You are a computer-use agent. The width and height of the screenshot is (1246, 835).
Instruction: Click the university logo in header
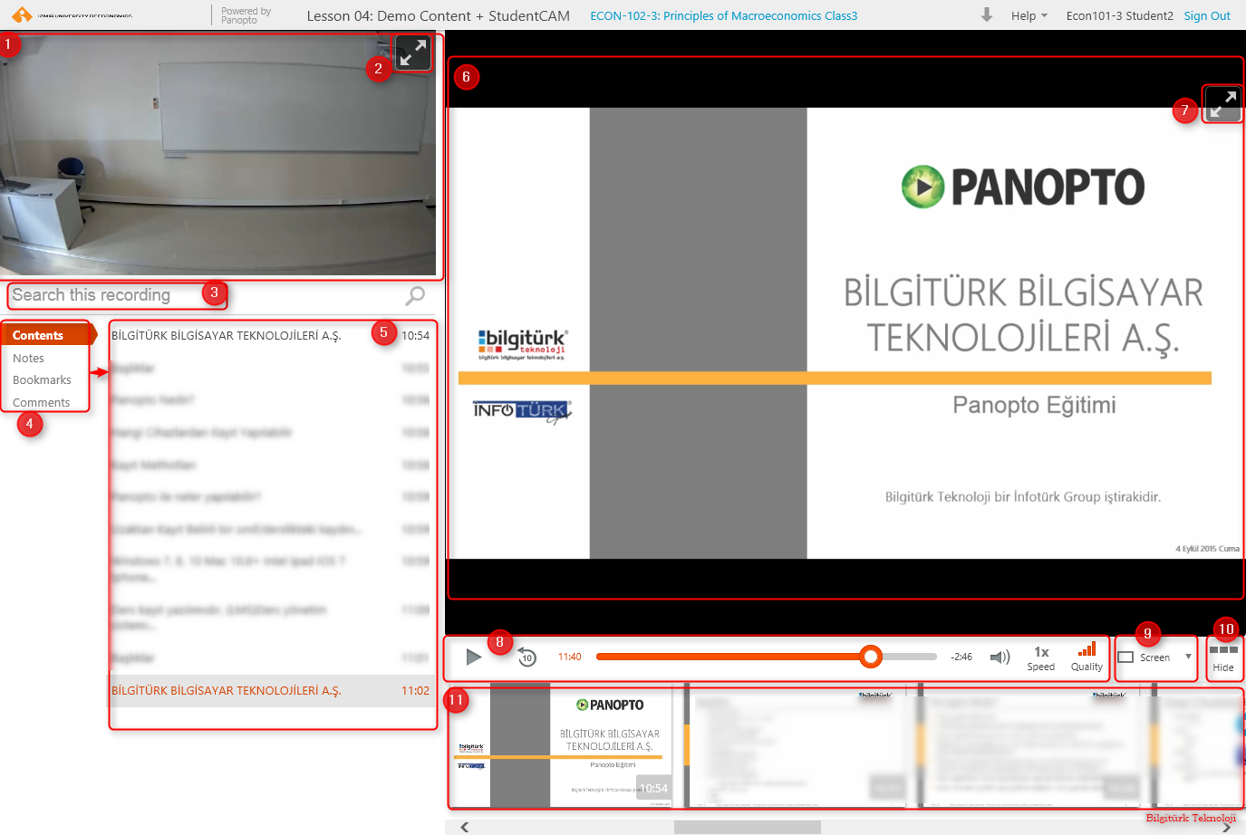72,15
